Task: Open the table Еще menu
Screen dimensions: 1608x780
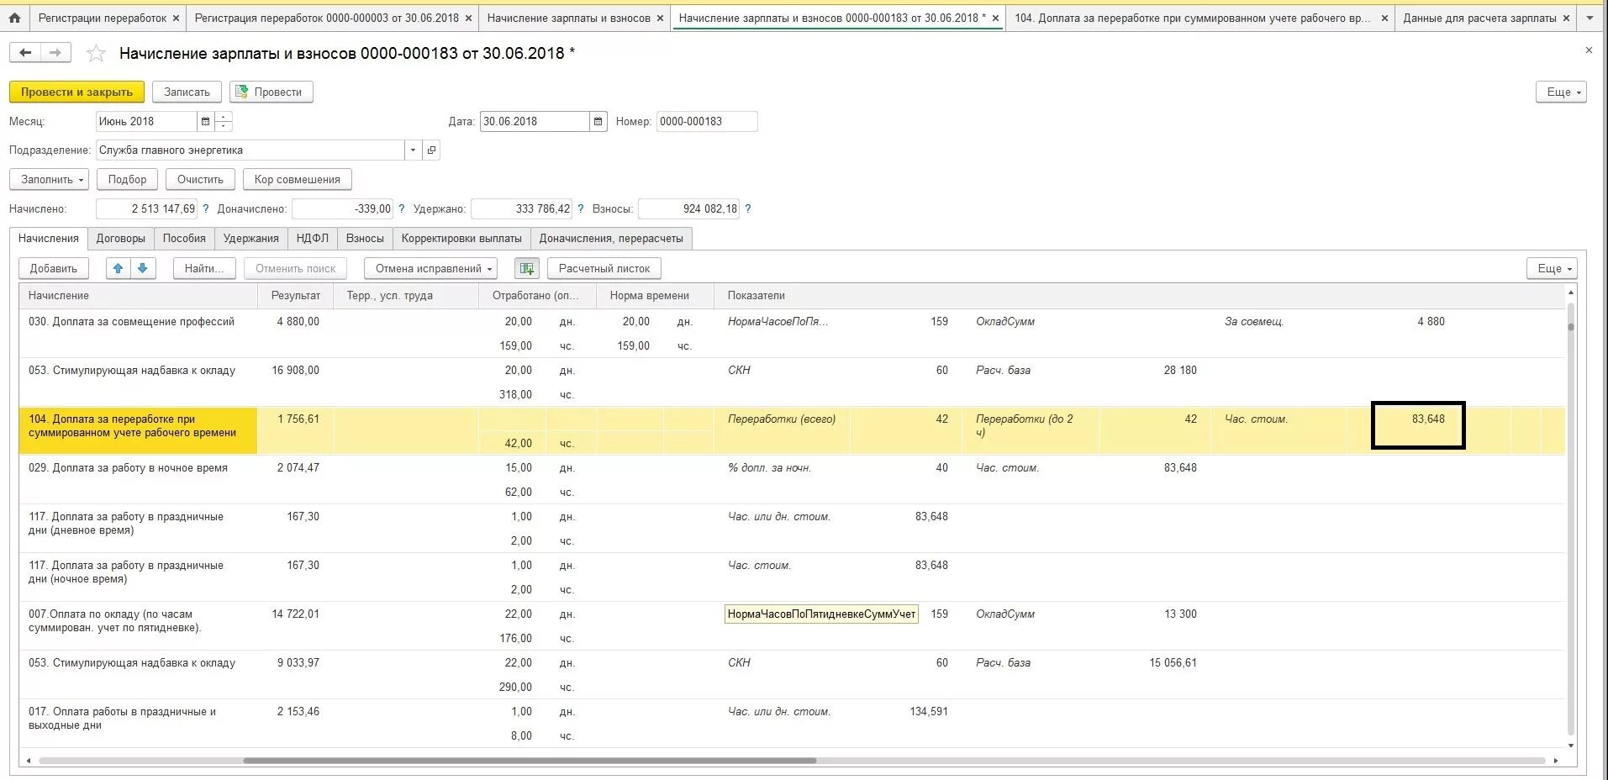Action: pyautogui.click(x=1552, y=268)
